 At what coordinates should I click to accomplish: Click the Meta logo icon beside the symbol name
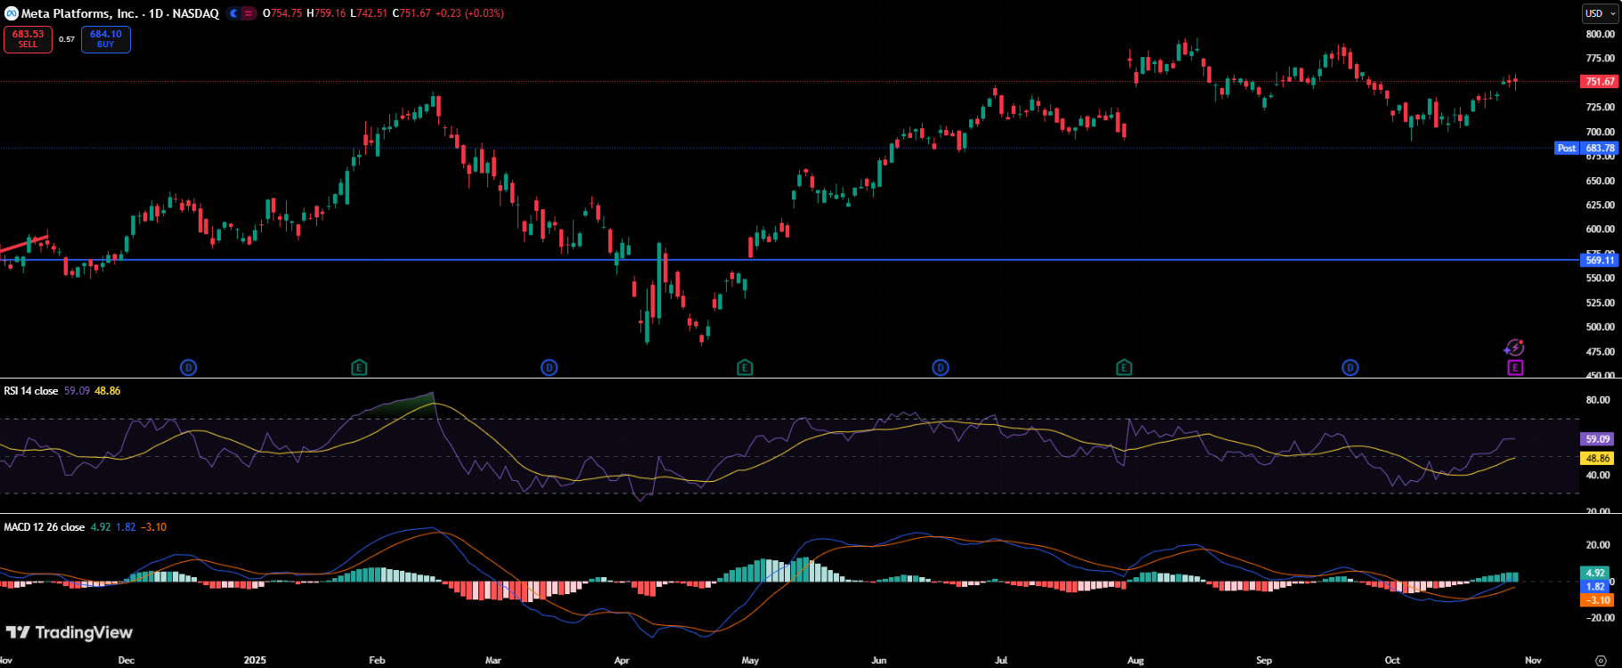pos(11,13)
